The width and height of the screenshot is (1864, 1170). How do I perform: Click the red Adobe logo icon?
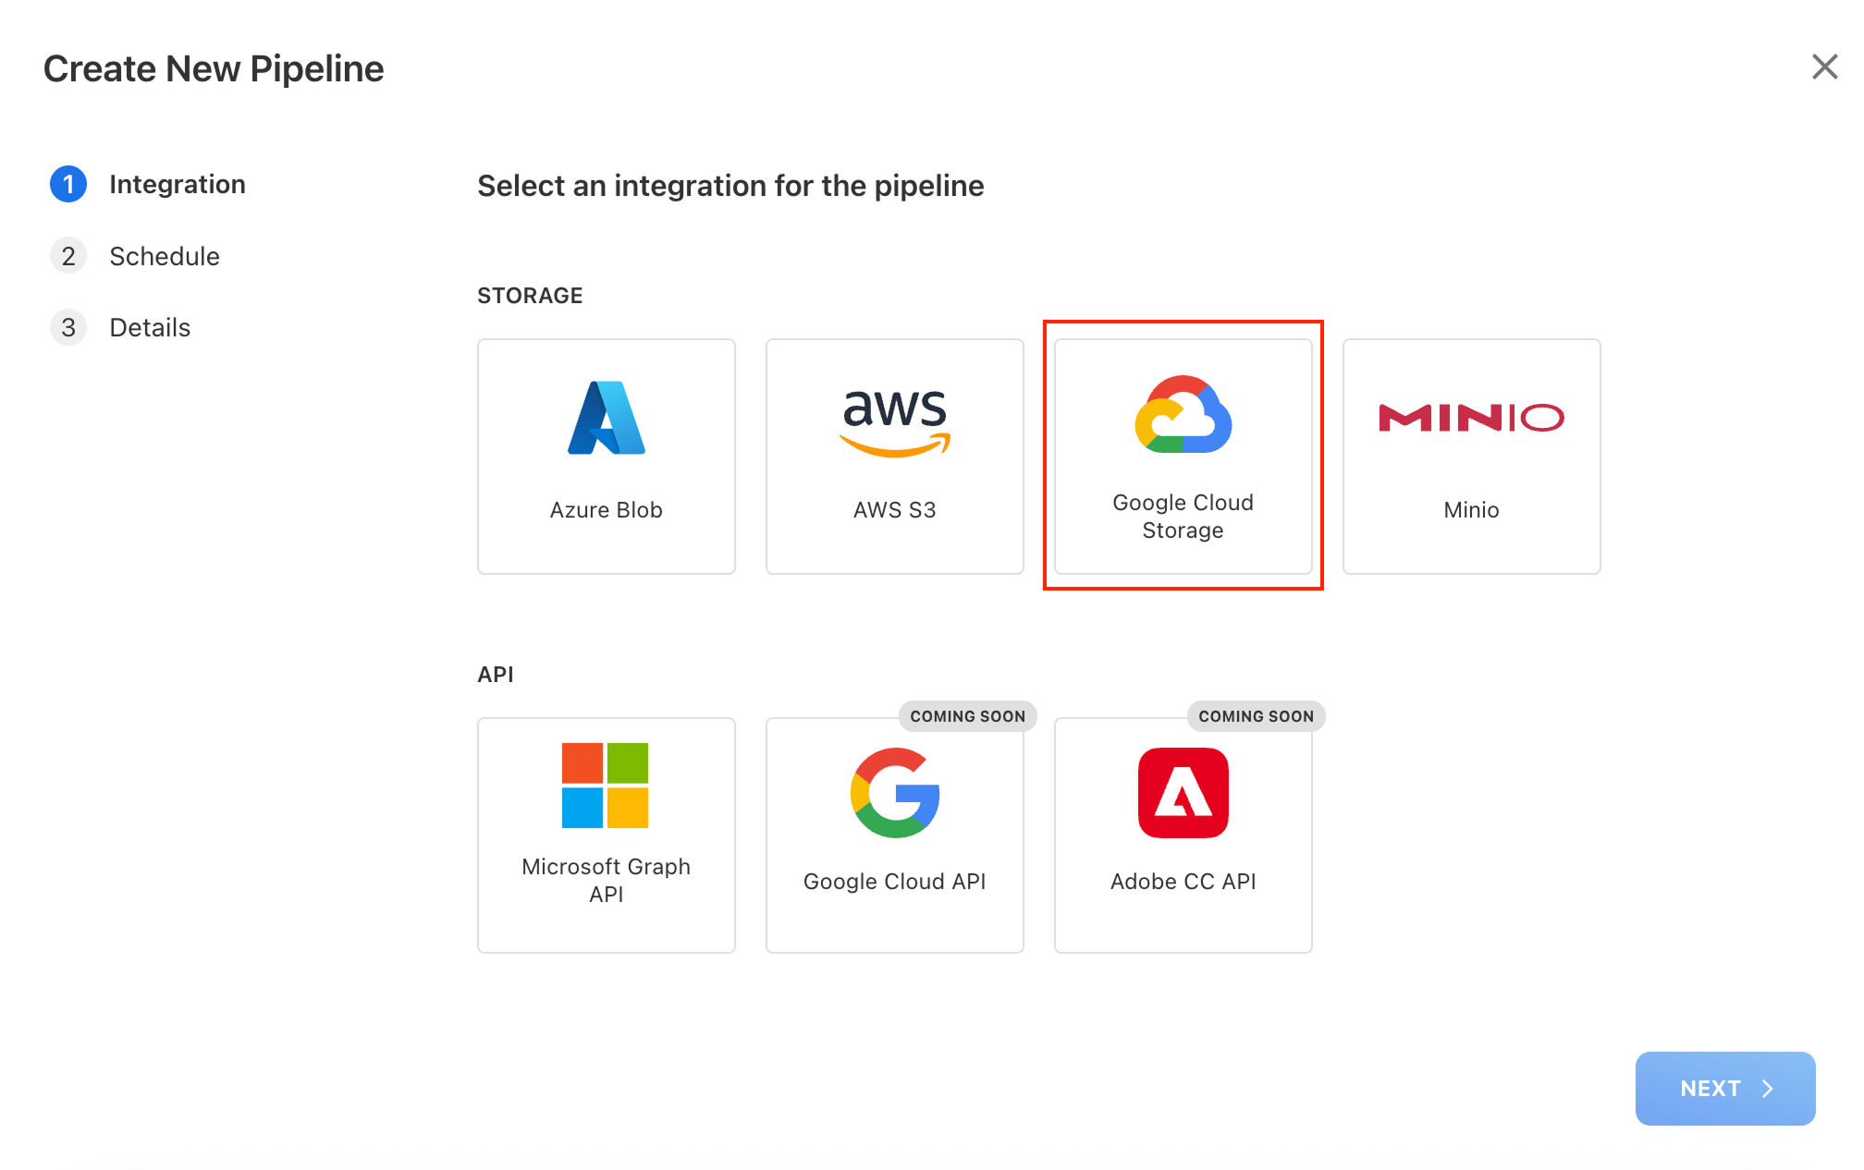(1183, 793)
